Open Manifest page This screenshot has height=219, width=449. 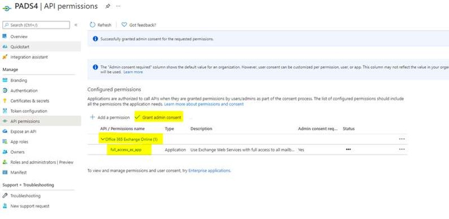point(19,172)
